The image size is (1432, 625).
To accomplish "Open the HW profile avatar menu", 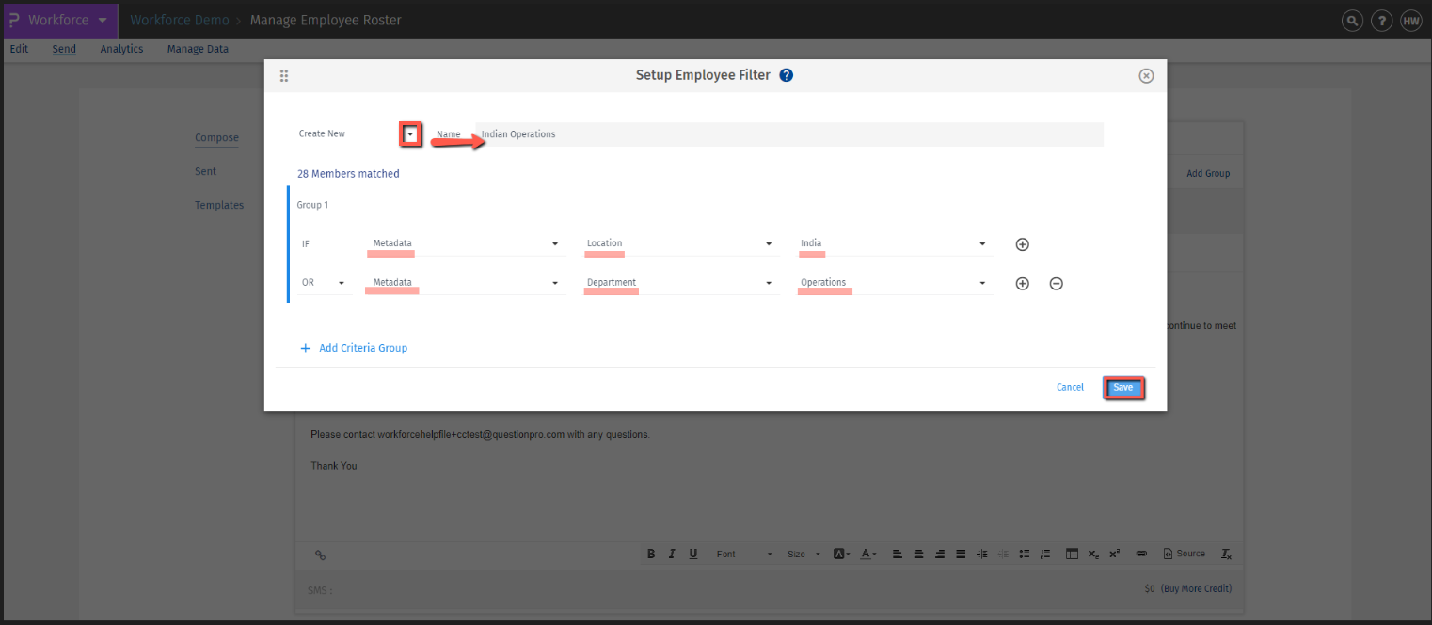I will click(1410, 20).
